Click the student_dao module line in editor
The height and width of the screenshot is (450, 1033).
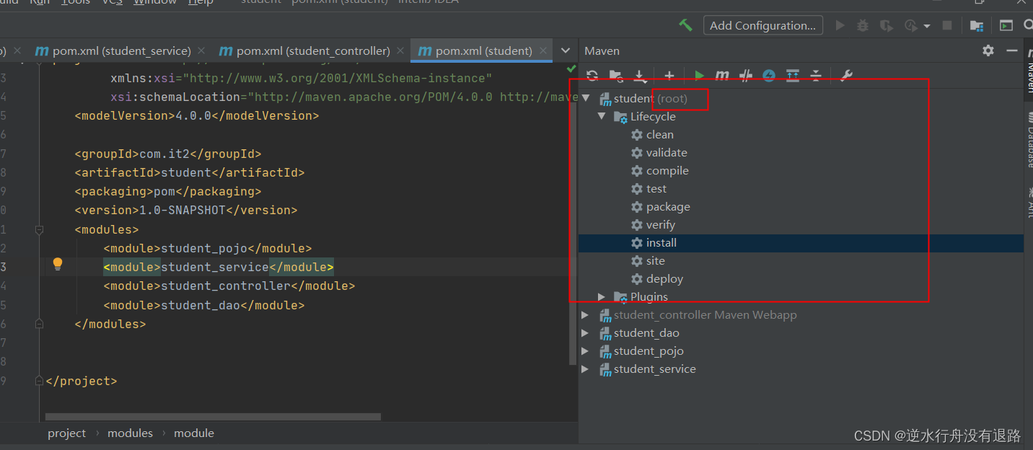pyautogui.click(x=203, y=305)
